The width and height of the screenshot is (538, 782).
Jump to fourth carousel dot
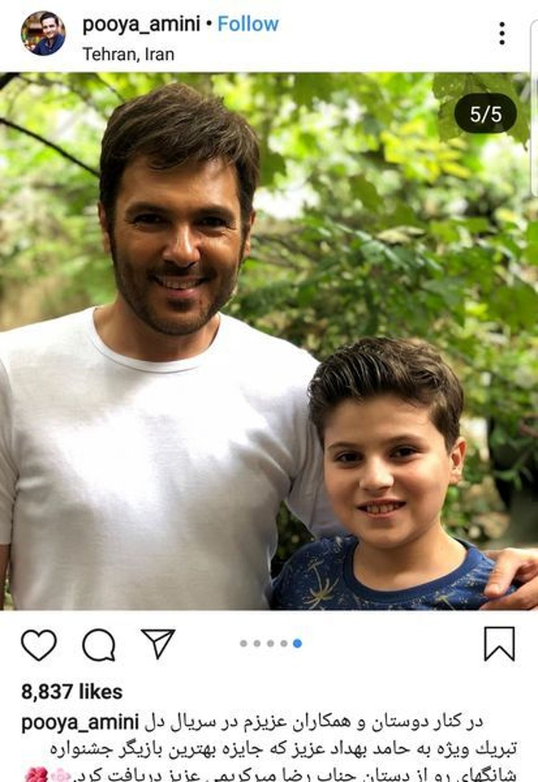coord(284,643)
